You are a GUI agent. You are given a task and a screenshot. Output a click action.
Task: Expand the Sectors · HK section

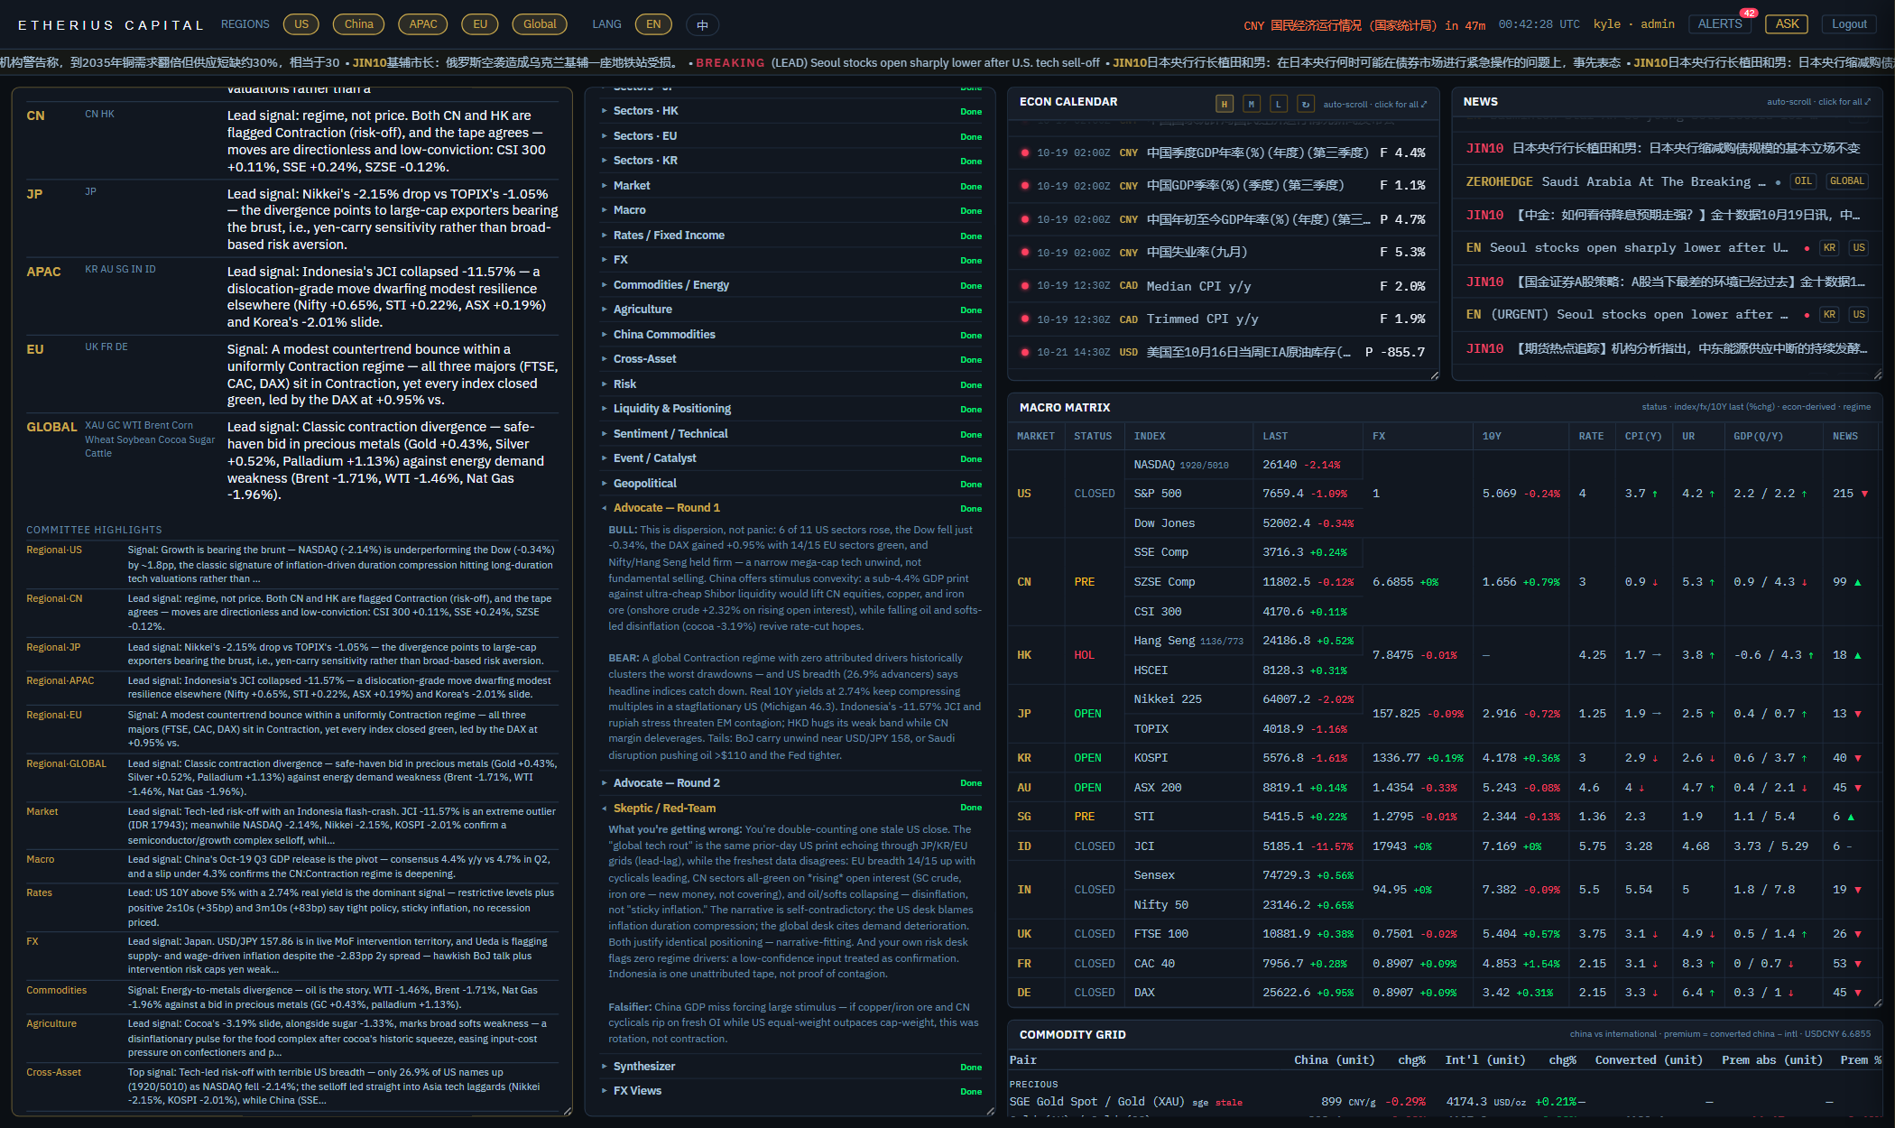pyautogui.click(x=792, y=111)
